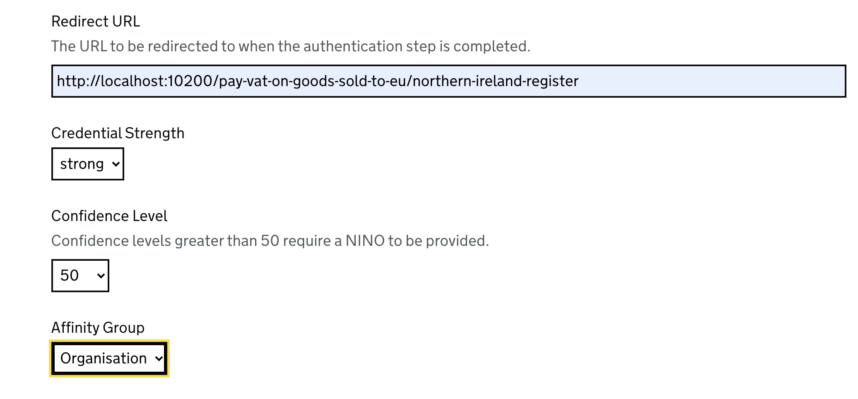Expand the confidence level 50 selector
Image resolution: width=858 pixels, height=399 pixels.
tap(80, 276)
